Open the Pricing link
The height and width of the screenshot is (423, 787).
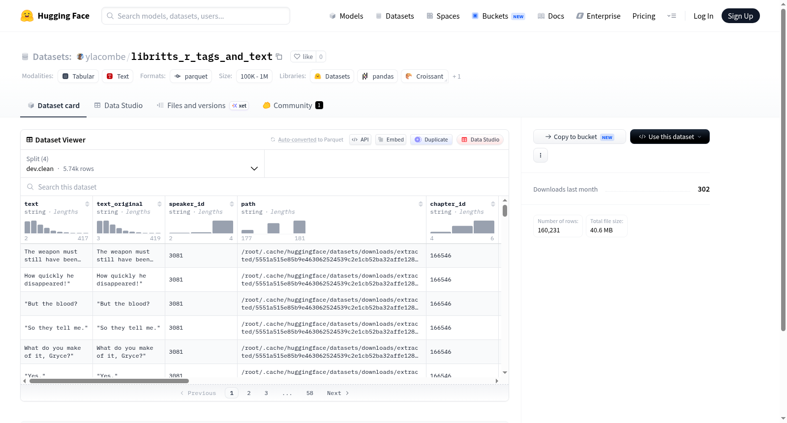click(644, 16)
